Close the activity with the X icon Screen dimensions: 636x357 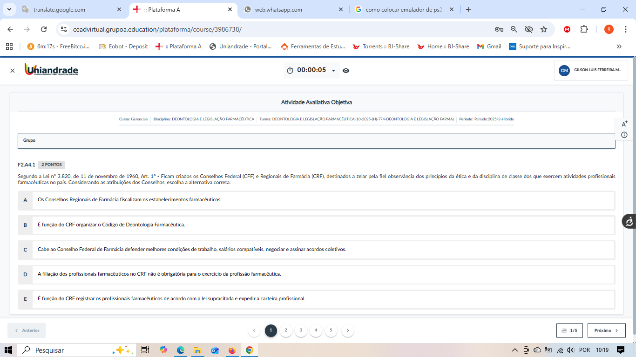point(13,71)
